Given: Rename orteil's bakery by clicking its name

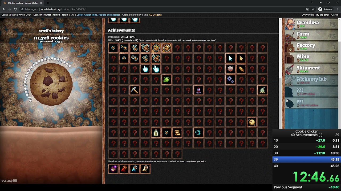Looking at the screenshot, I should tap(51, 31).
